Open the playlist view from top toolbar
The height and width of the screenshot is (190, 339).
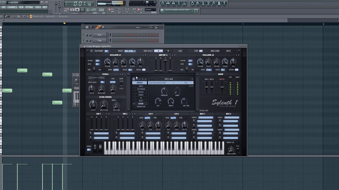coord(163,3)
